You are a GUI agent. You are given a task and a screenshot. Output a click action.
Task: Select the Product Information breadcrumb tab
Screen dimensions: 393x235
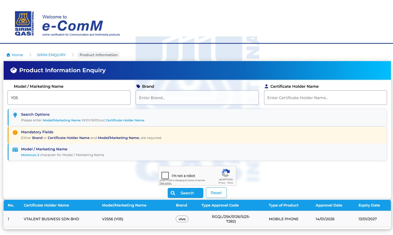coord(98,55)
